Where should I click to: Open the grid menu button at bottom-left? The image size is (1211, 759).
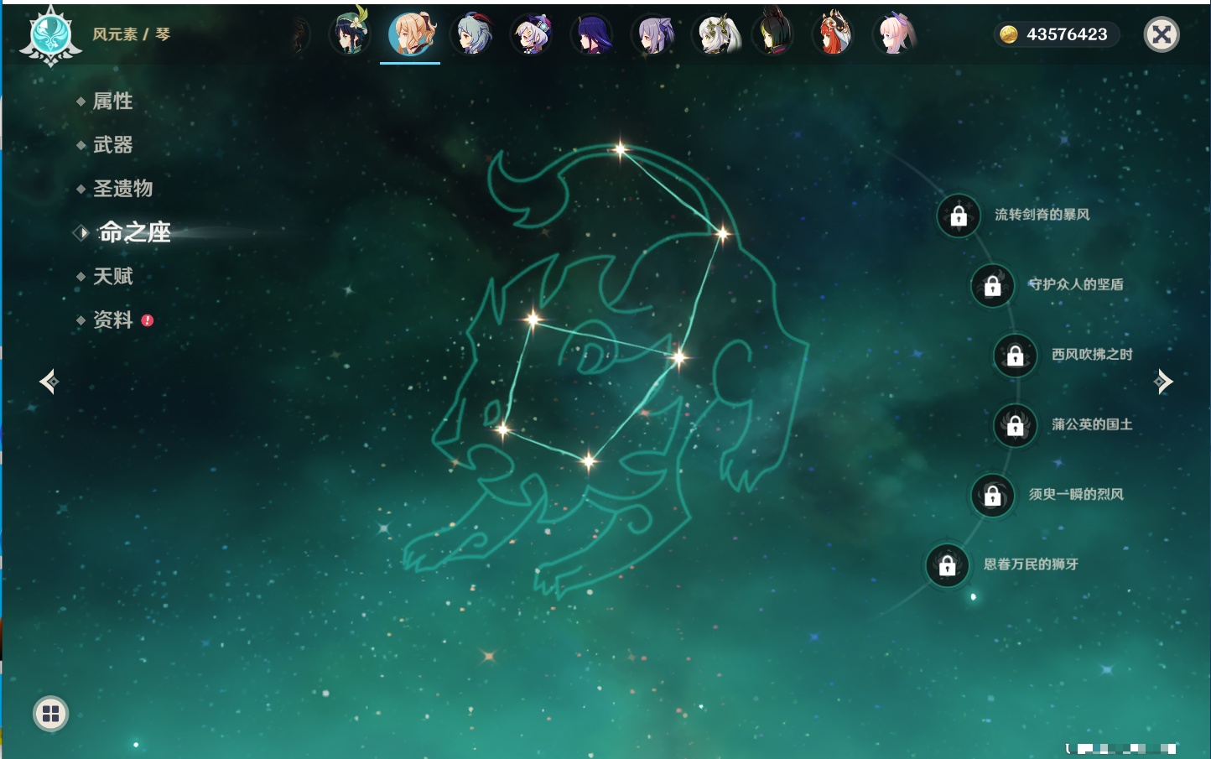(50, 714)
